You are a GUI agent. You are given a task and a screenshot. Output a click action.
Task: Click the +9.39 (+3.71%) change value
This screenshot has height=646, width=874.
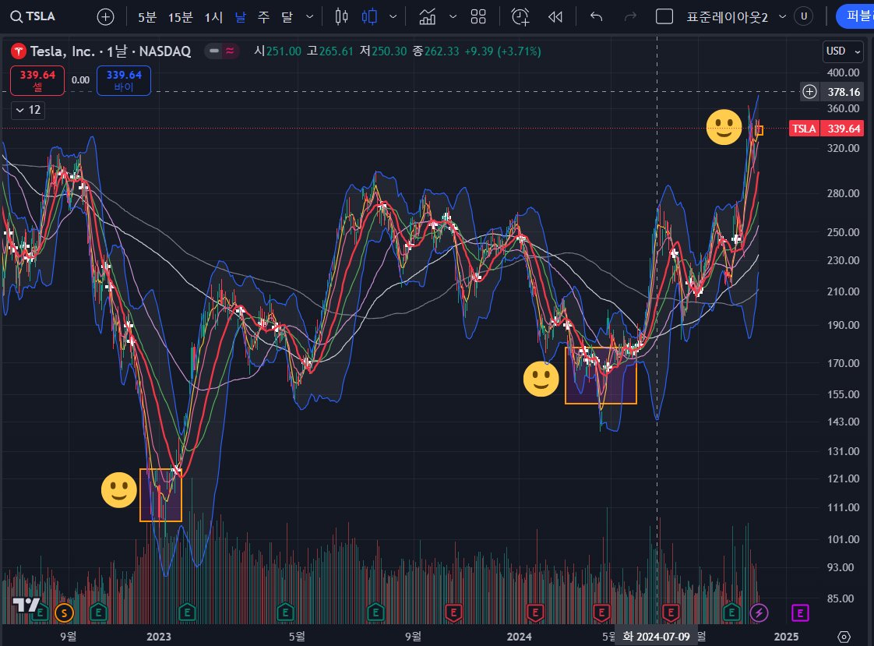tap(502, 51)
